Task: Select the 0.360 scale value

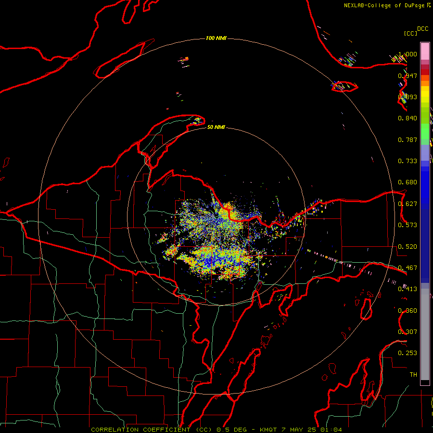Action: pos(408,311)
